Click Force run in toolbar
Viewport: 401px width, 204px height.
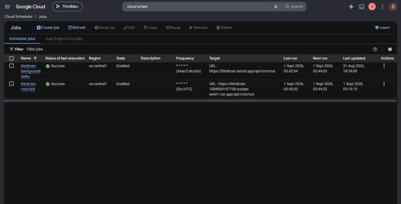click(x=105, y=27)
